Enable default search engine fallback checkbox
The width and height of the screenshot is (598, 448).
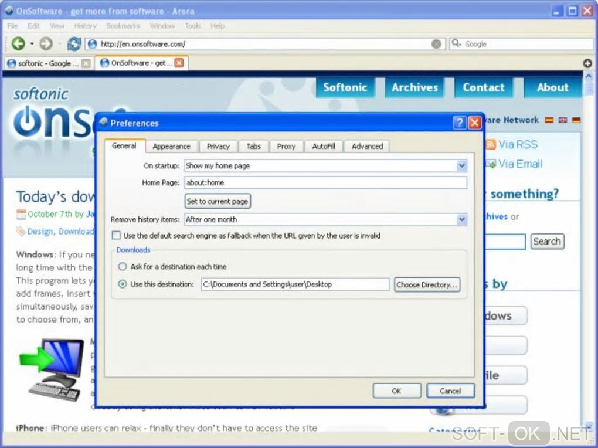tap(116, 236)
